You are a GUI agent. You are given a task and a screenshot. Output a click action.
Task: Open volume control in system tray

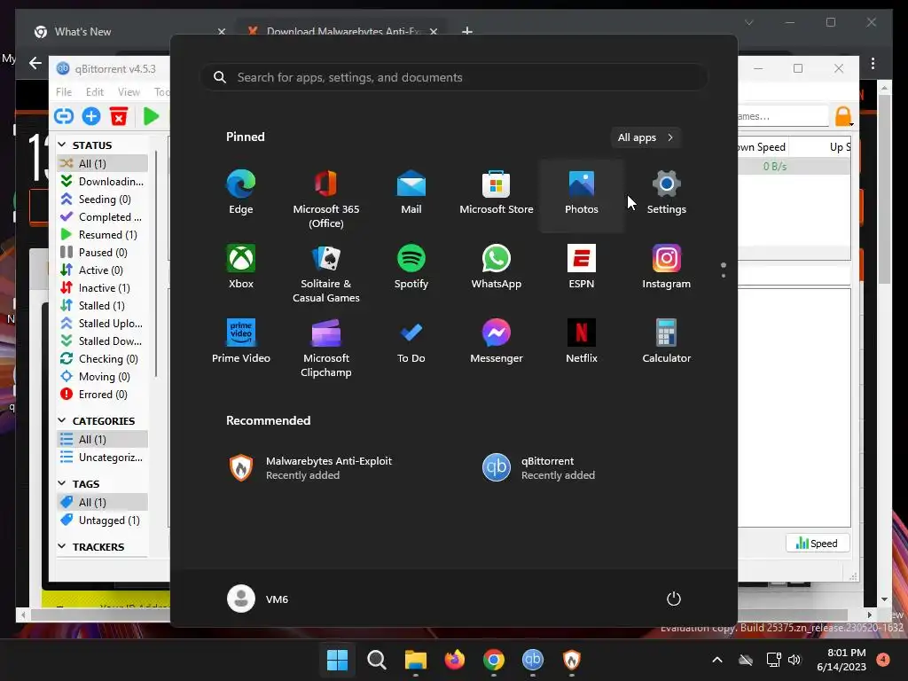(x=794, y=660)
